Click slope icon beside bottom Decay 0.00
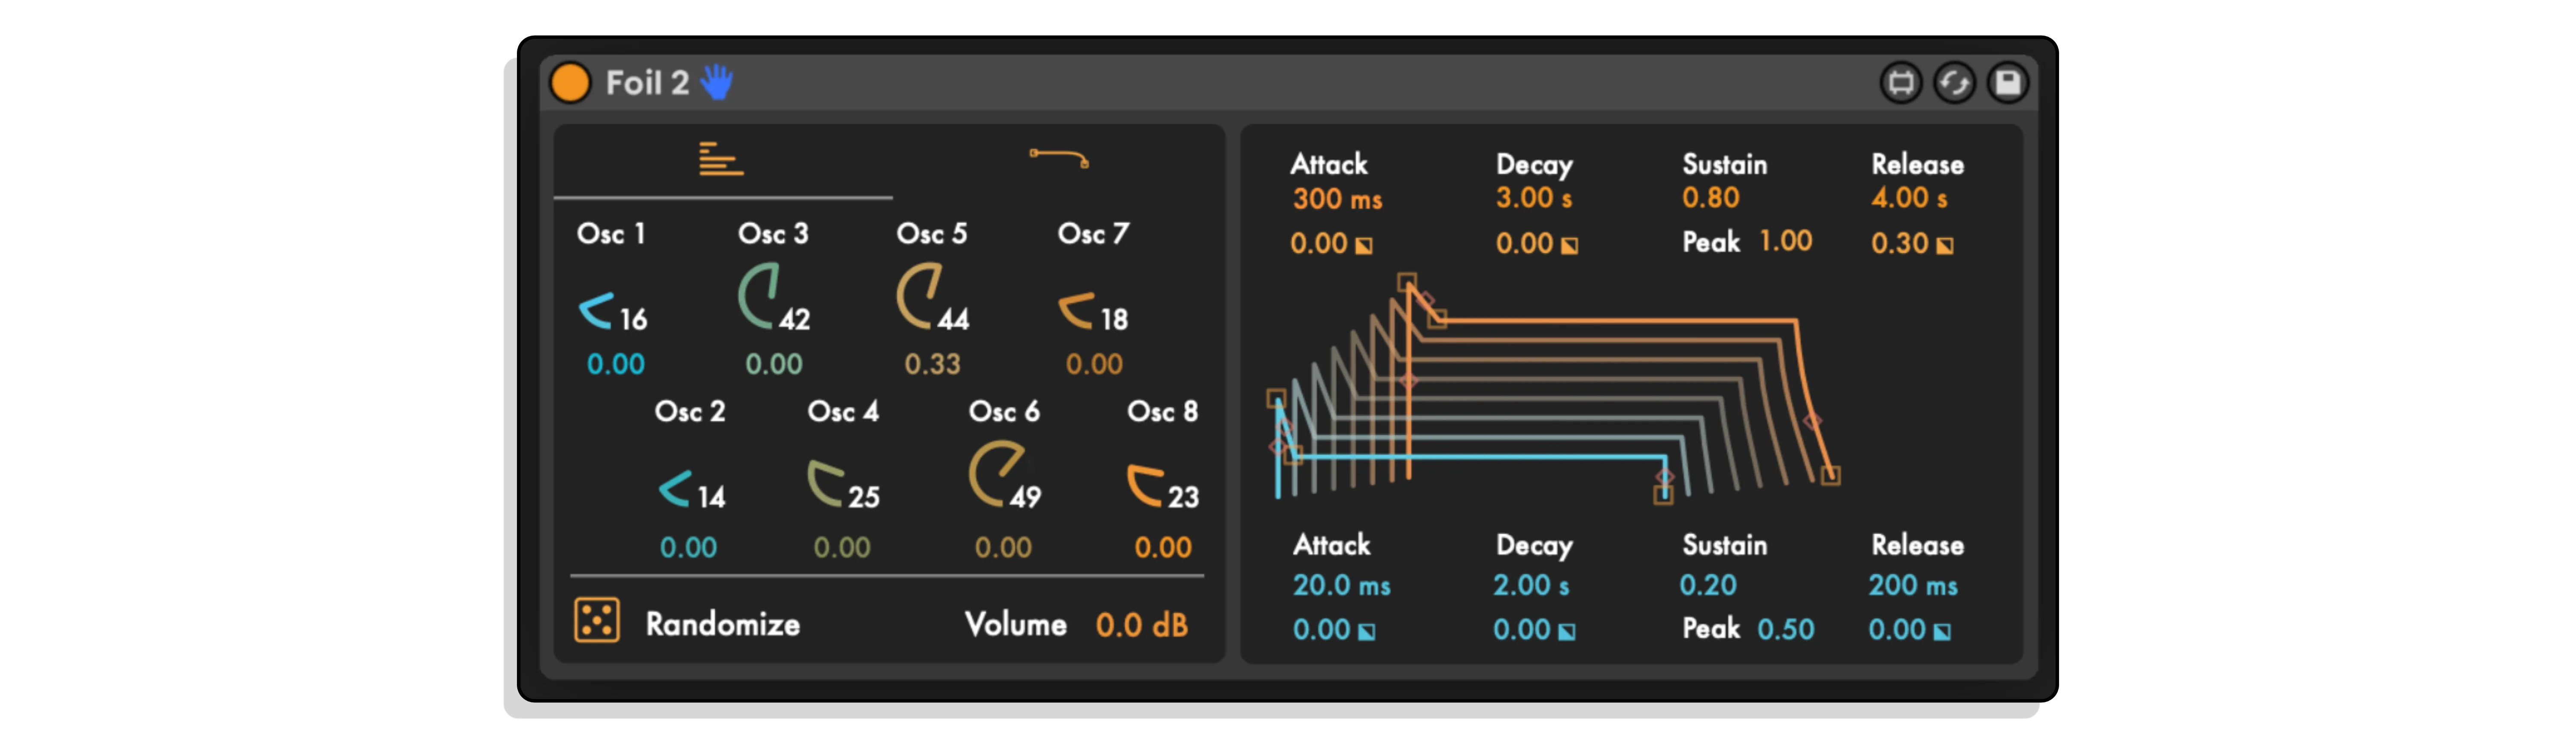Viewport: 2576px width, 738px height. point(1567,632)
